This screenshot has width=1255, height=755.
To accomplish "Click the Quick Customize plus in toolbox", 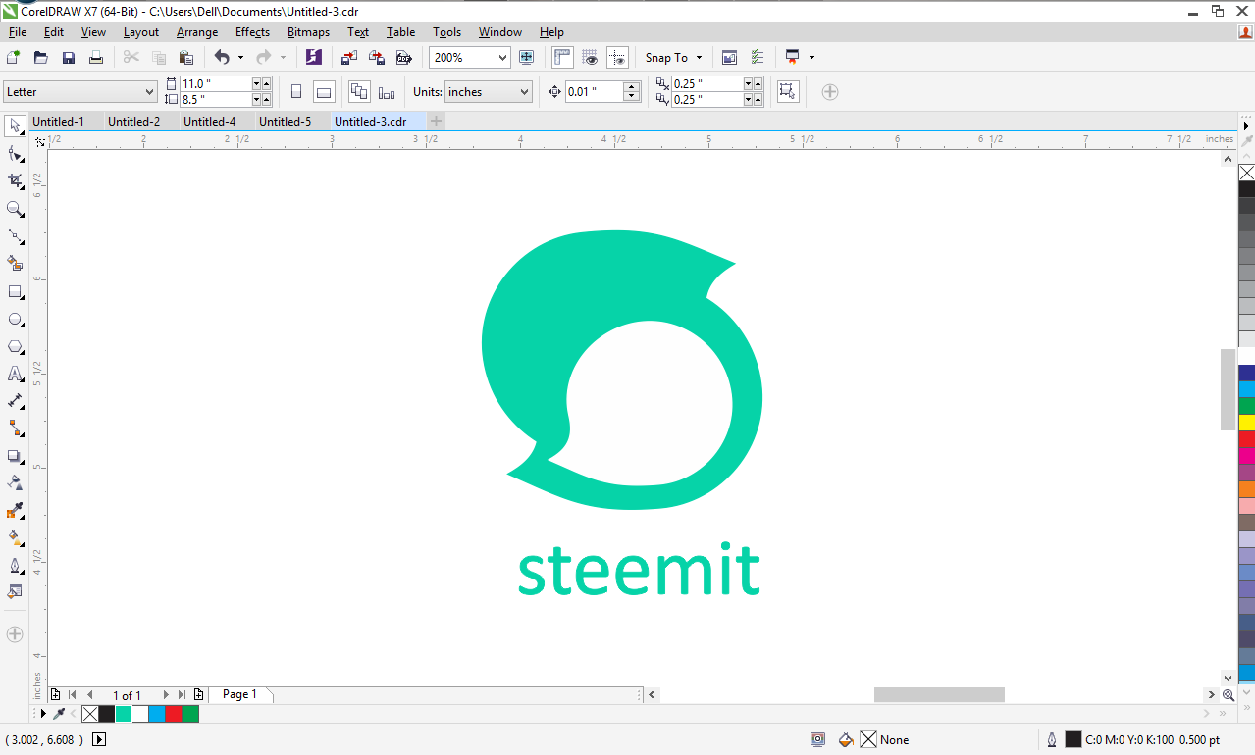I will [15, 634].
